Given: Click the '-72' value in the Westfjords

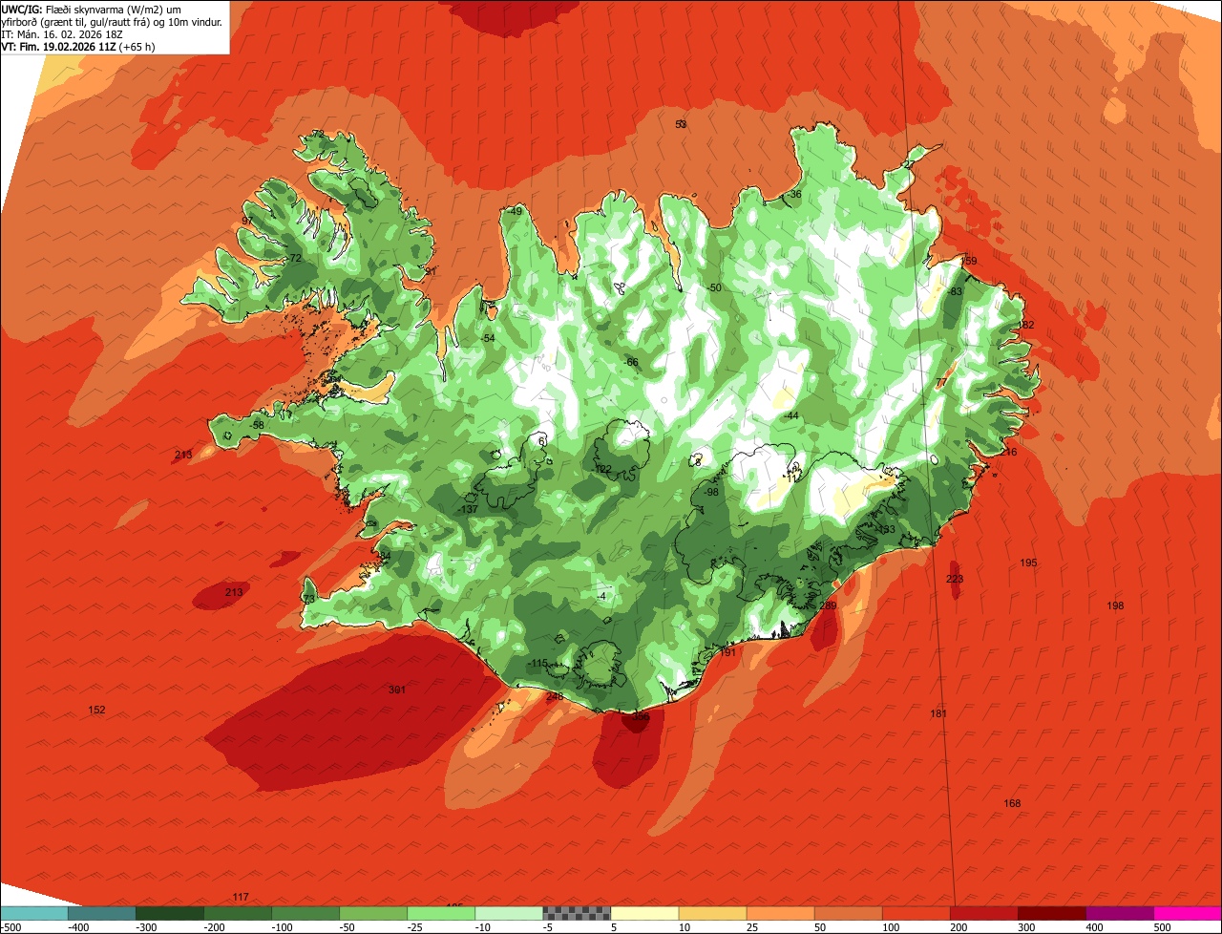Looking at the screenshot, I should pyautogui.click(x=294, y=258).
